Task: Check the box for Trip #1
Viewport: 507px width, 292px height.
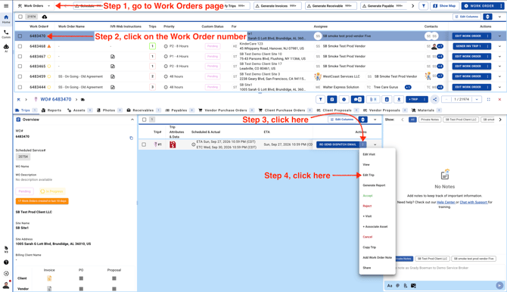Action: tap(144, 144)
